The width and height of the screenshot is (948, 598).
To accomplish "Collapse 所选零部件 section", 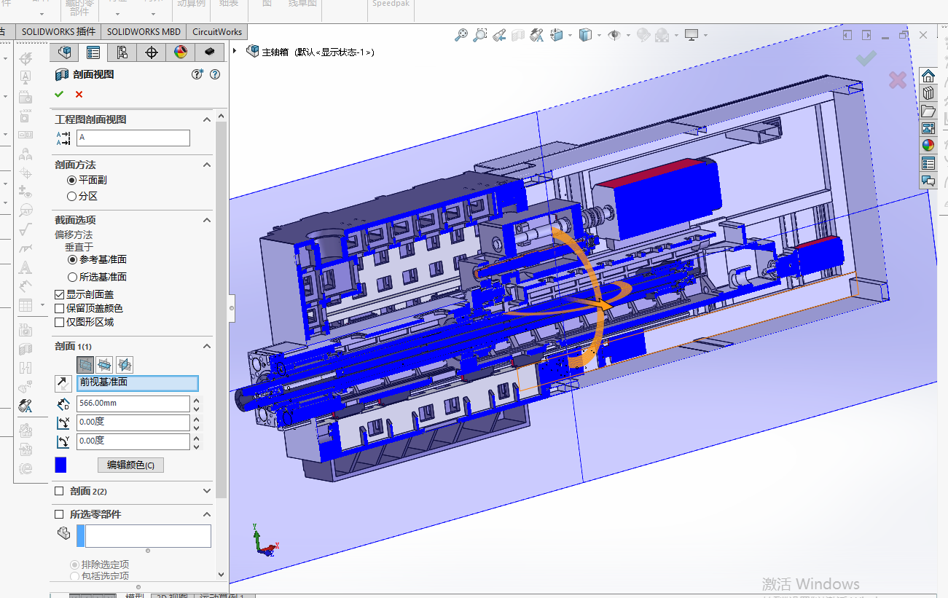I will click(207, 514).
